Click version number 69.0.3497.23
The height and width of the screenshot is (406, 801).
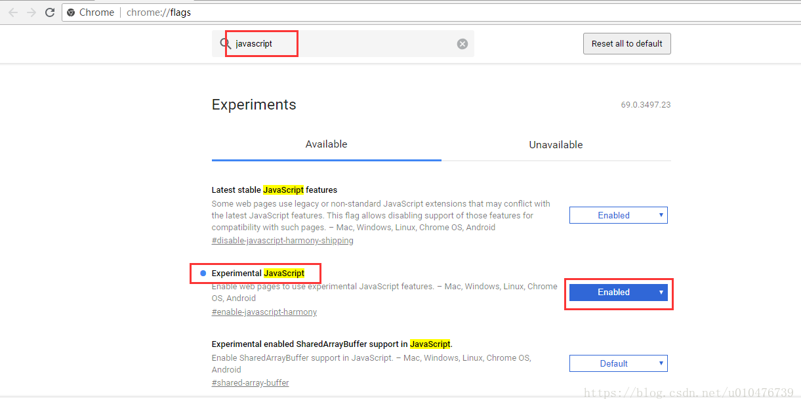tap(646, 105)
